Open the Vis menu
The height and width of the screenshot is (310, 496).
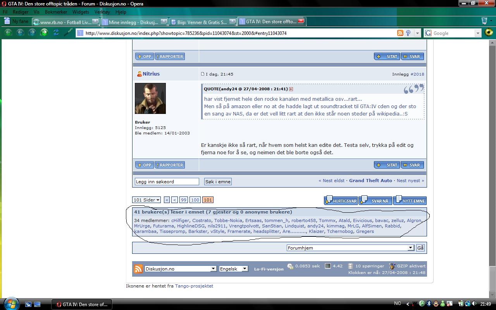(36, 12)
